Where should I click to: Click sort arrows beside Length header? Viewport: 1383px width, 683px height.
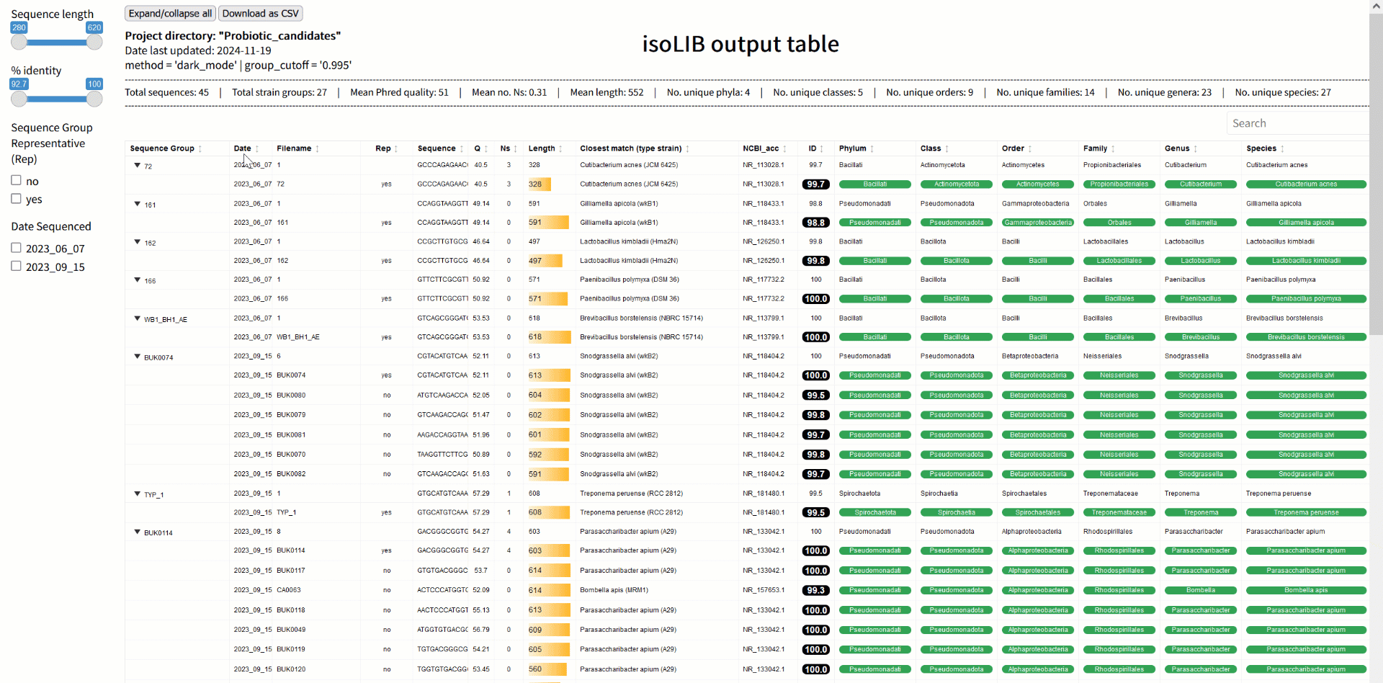click(560, 149)
